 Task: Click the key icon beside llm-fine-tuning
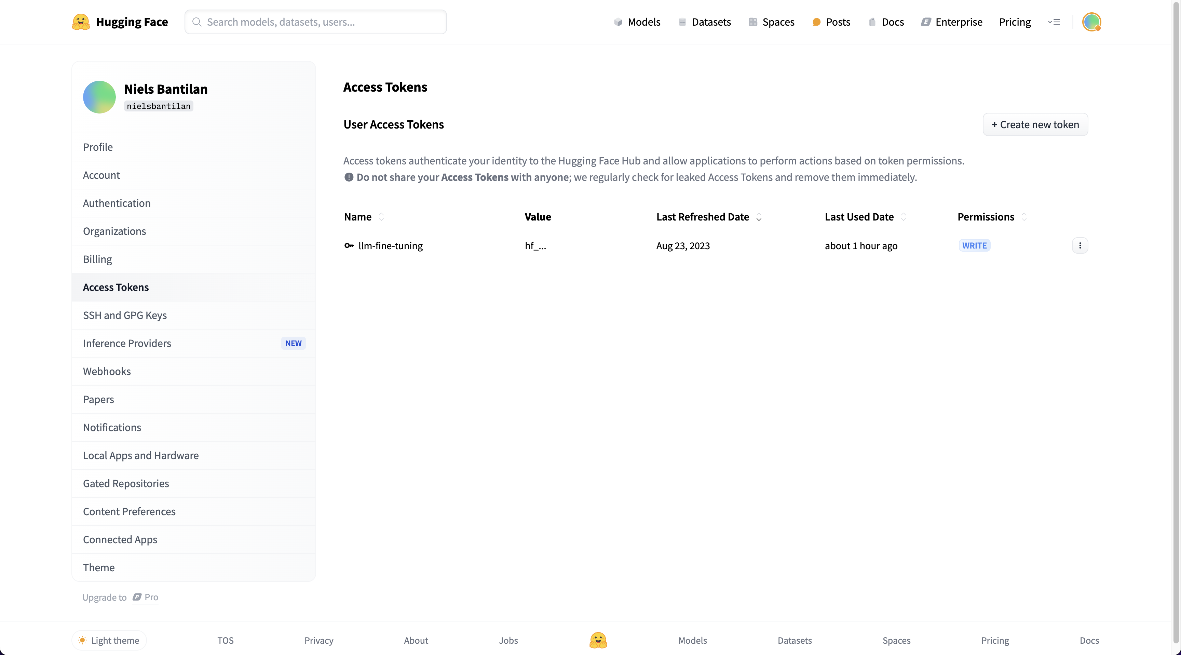tap(349, 245)
